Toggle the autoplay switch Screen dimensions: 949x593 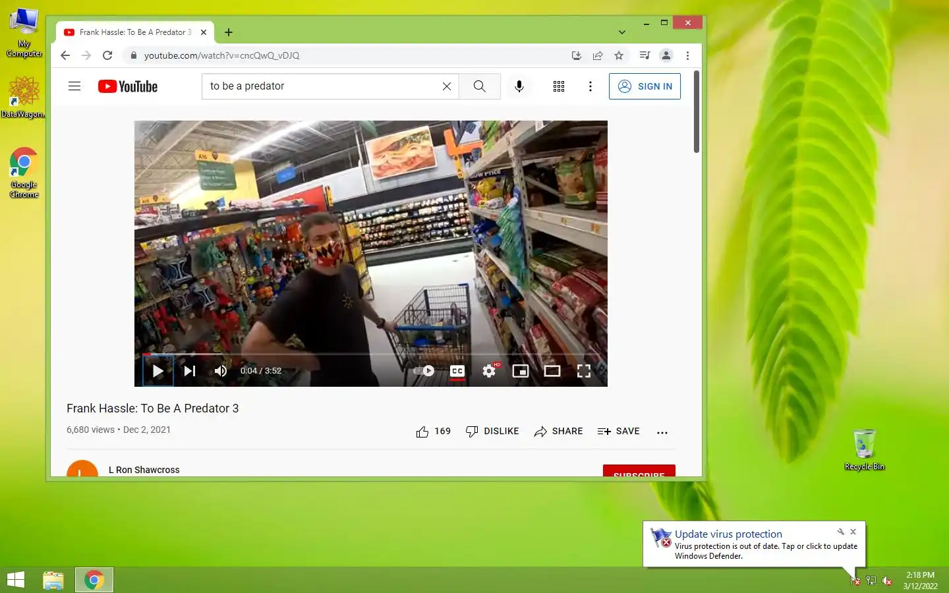(x=424, y=371)
